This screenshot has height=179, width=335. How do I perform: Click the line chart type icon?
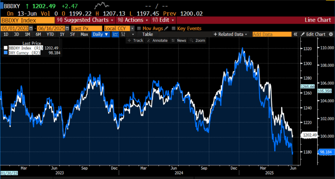point(115,34)
